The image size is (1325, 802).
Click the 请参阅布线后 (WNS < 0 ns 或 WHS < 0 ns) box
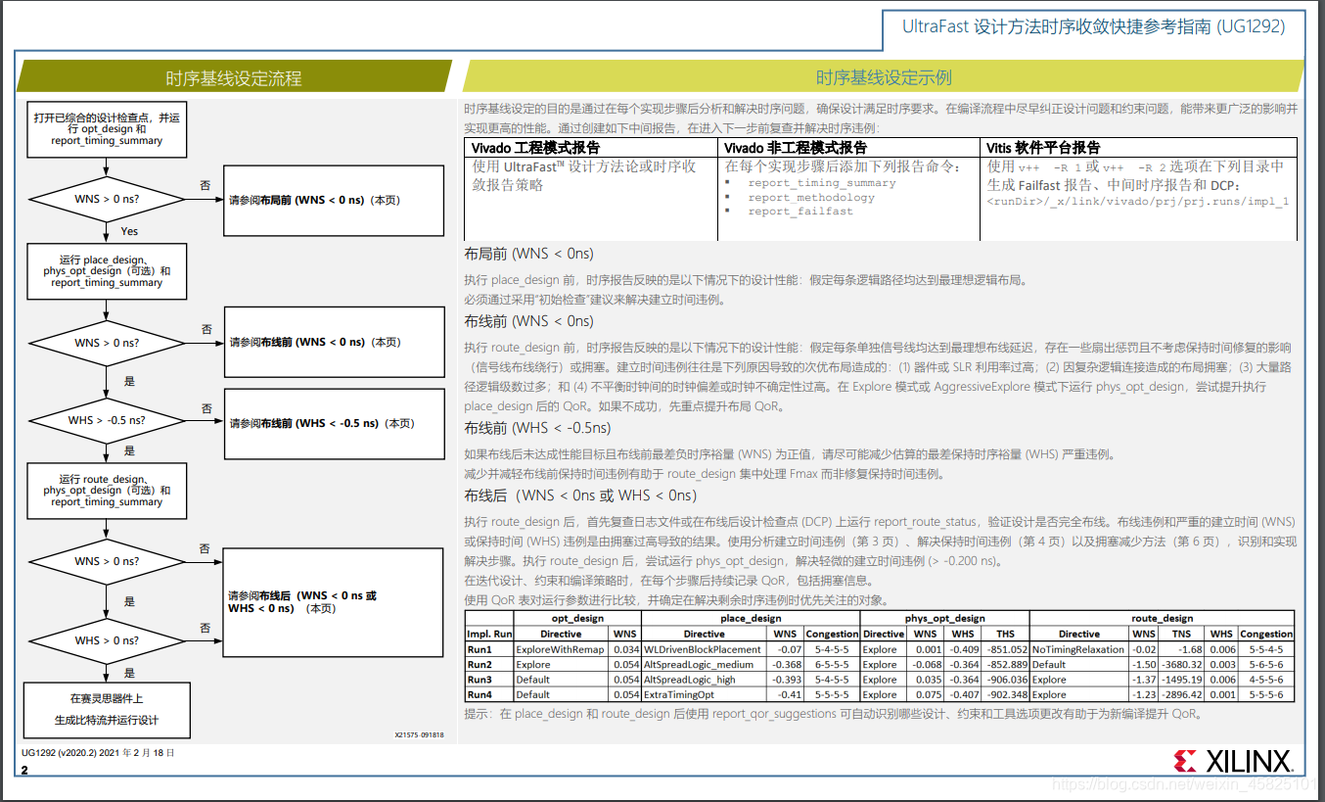[x=334, y=601]
